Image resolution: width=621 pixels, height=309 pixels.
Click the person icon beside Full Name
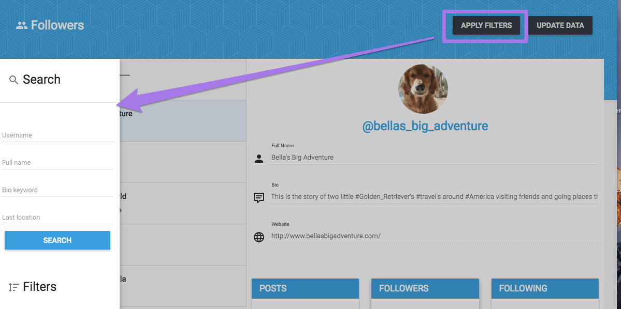pos(259,159)
